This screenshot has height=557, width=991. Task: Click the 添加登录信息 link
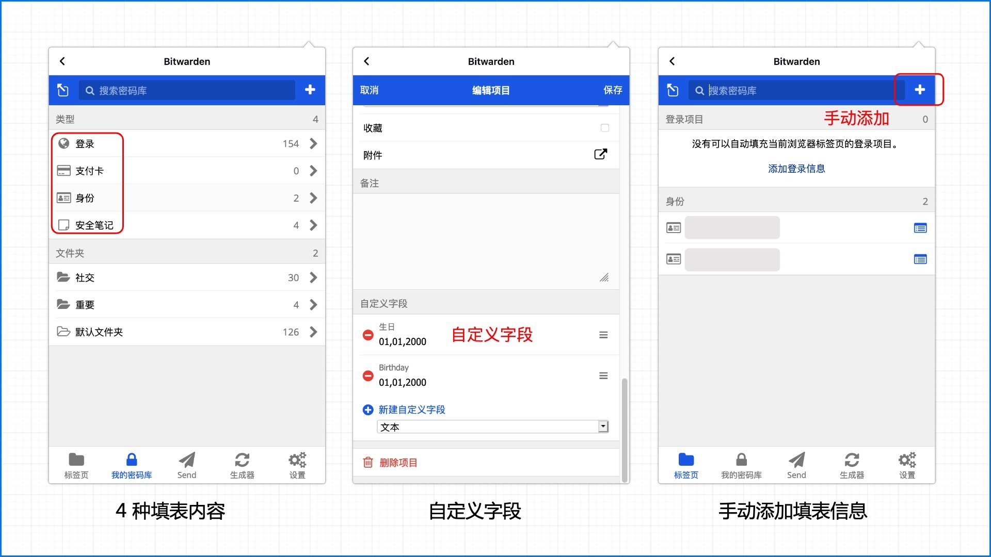tap(796, 168)
